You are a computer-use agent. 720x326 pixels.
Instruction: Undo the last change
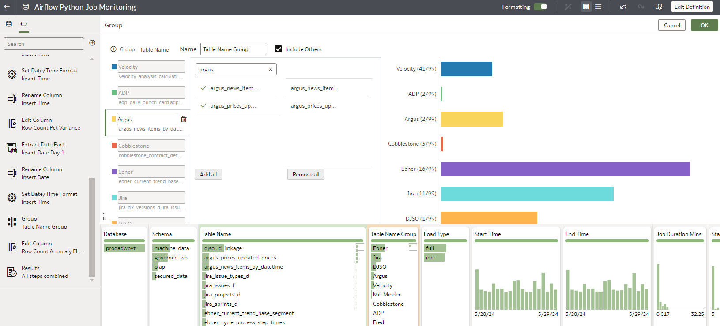pos(623,7)
